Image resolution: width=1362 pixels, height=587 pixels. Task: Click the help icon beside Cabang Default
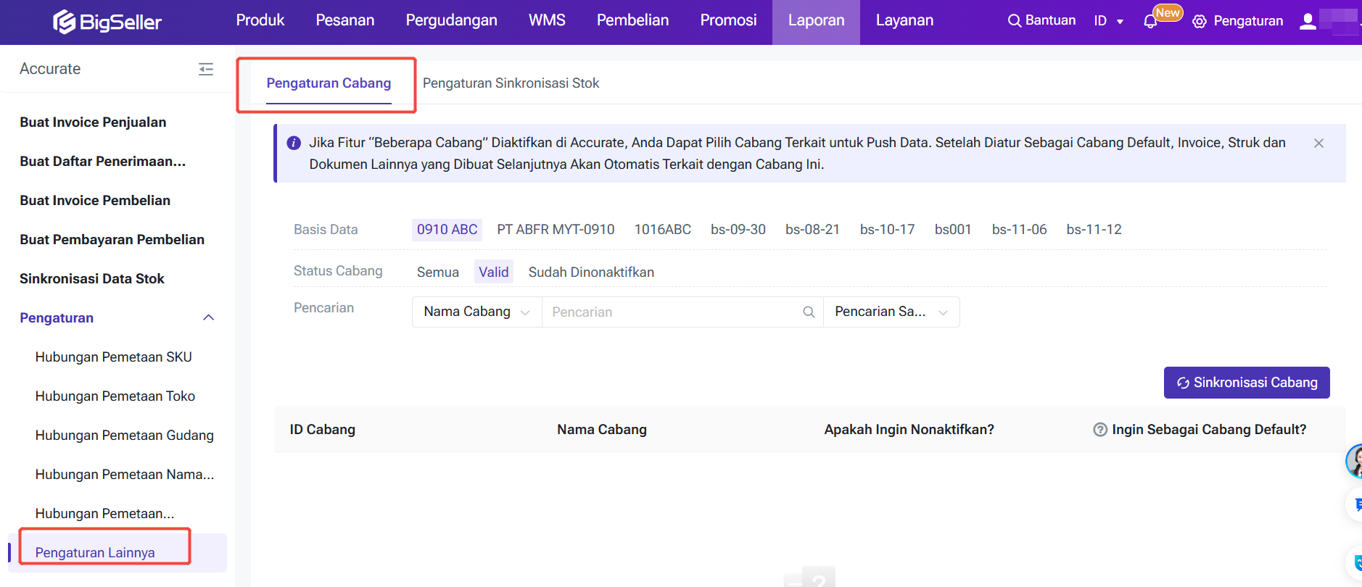pos(1099,430)
